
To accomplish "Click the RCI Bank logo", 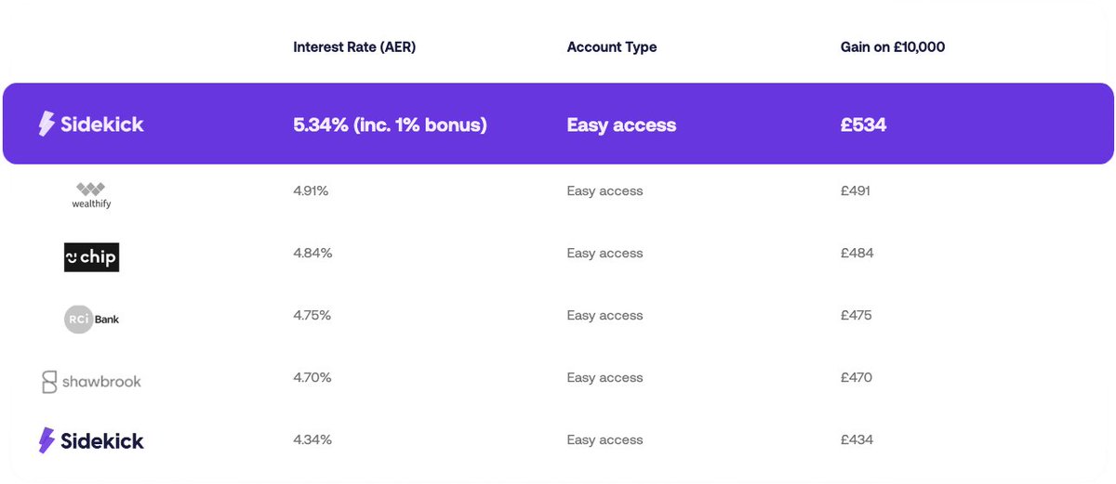I will pyautogui.click(x=91, y=319).
